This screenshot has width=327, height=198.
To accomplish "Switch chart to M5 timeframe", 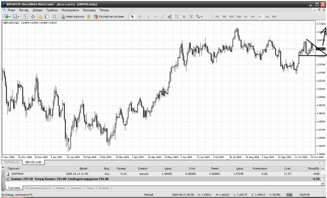I will tap(224, 17).
